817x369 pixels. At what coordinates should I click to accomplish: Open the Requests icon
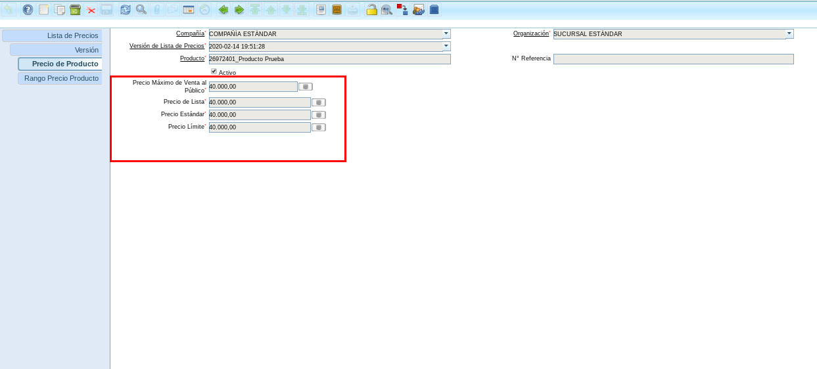[x=418, y=10]
